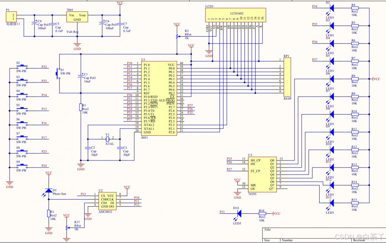
Task: Select polarized capacitor C6 symbol
Action: [102, 23]
